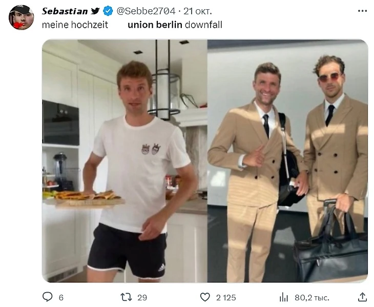
Task: Click the blue verified checkmark badge
Action: [108, 11]
